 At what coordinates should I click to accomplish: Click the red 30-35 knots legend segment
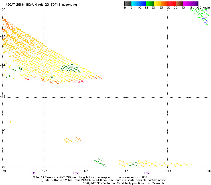[x=172, y=3]
